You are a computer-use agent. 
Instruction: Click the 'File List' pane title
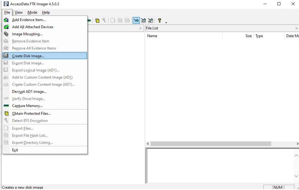coord(152,28)
